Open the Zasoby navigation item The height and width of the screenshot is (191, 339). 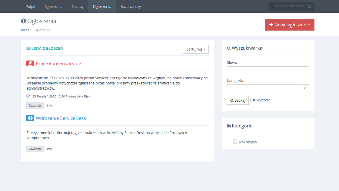(x=78, y=6)
